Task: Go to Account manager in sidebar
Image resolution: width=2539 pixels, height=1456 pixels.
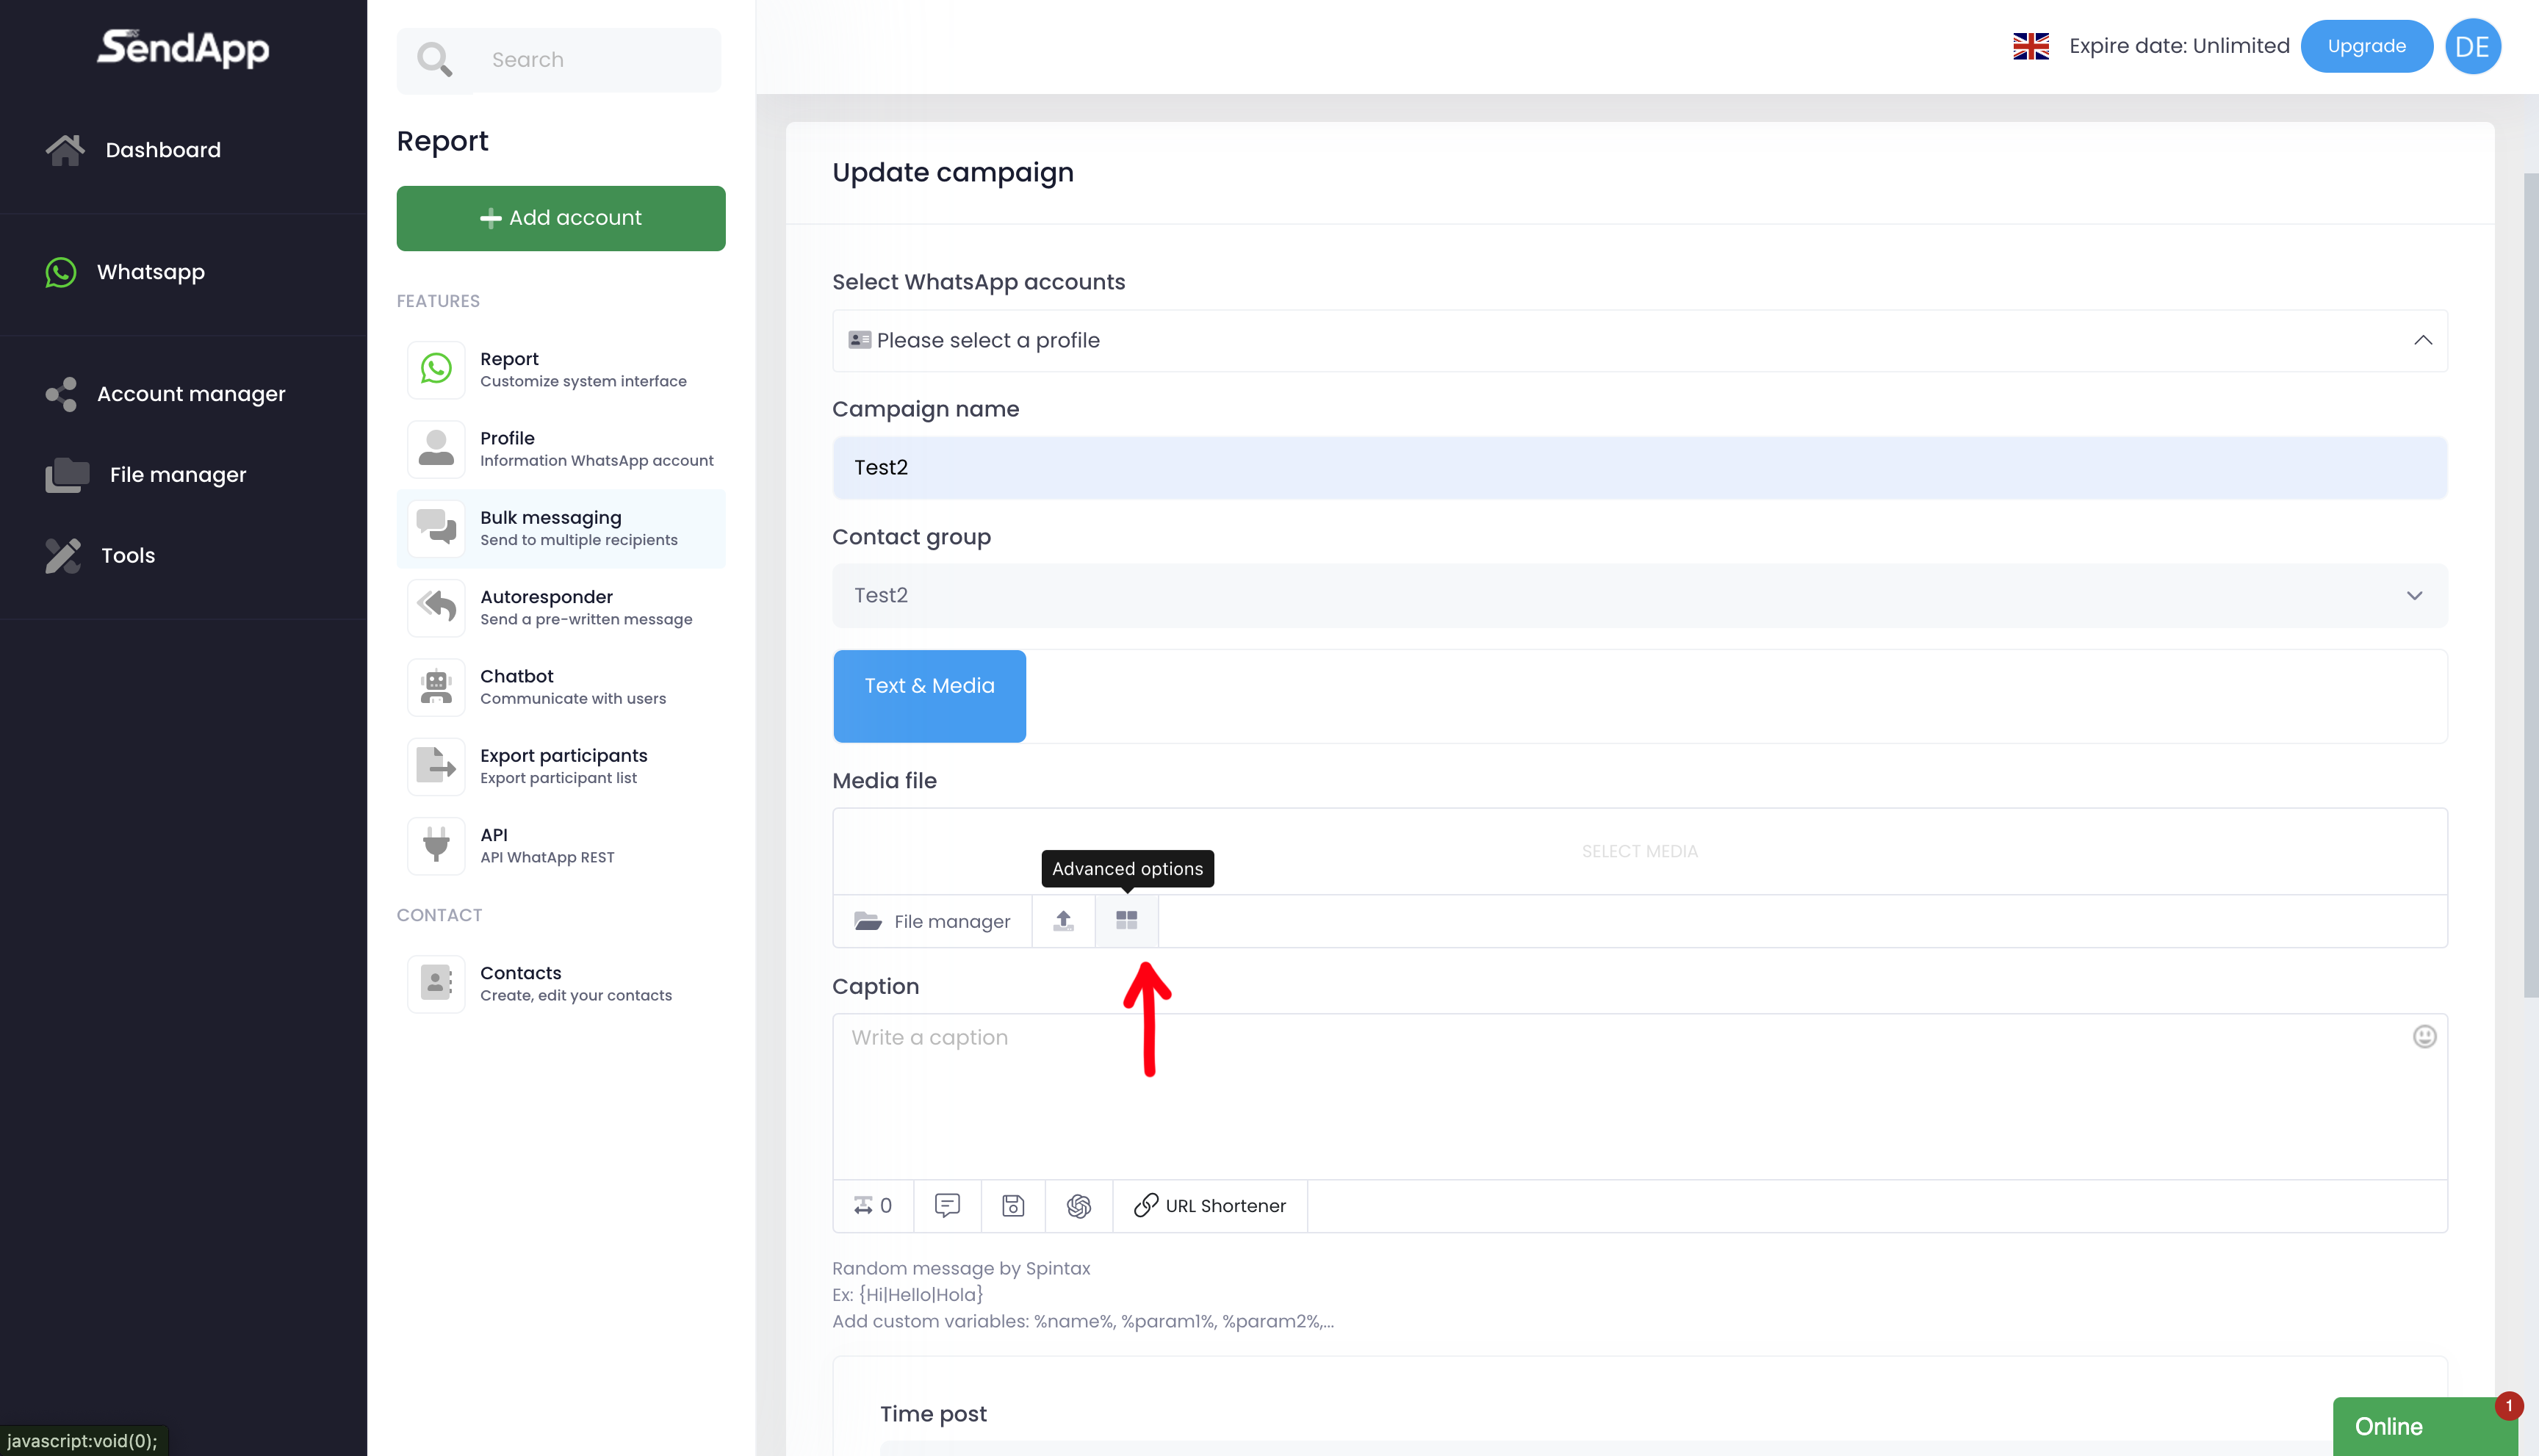Action: click(190, 394)
